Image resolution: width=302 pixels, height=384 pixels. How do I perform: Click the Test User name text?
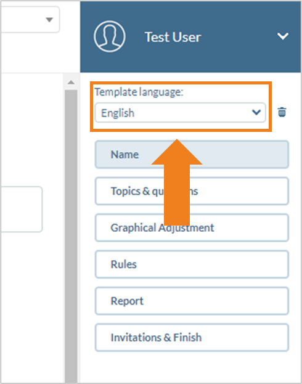pyautogui.click(x=173, y=37)
